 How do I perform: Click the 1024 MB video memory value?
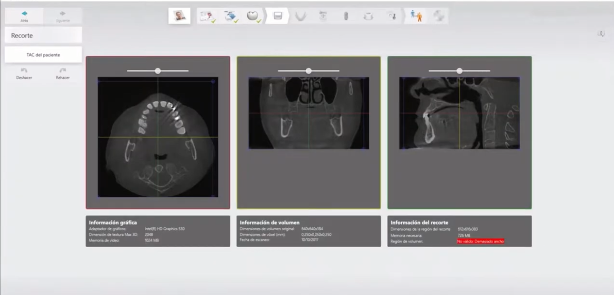point(151,241)
